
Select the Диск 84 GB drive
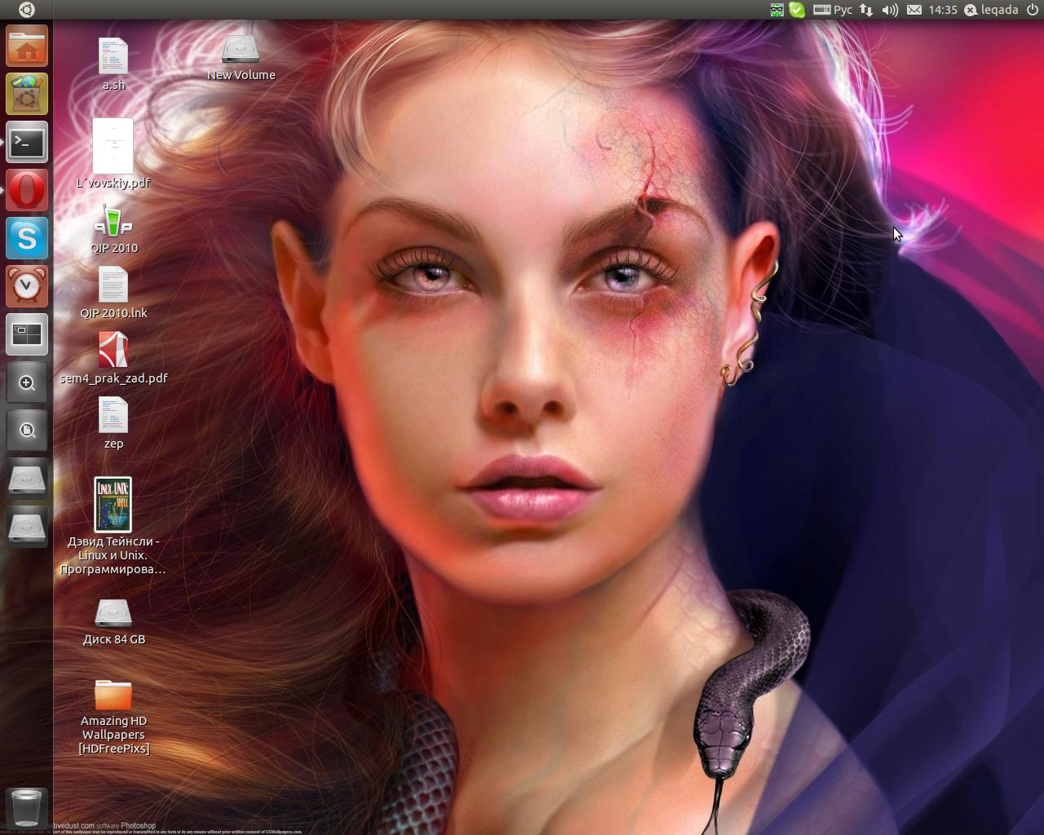pos(113,622)
